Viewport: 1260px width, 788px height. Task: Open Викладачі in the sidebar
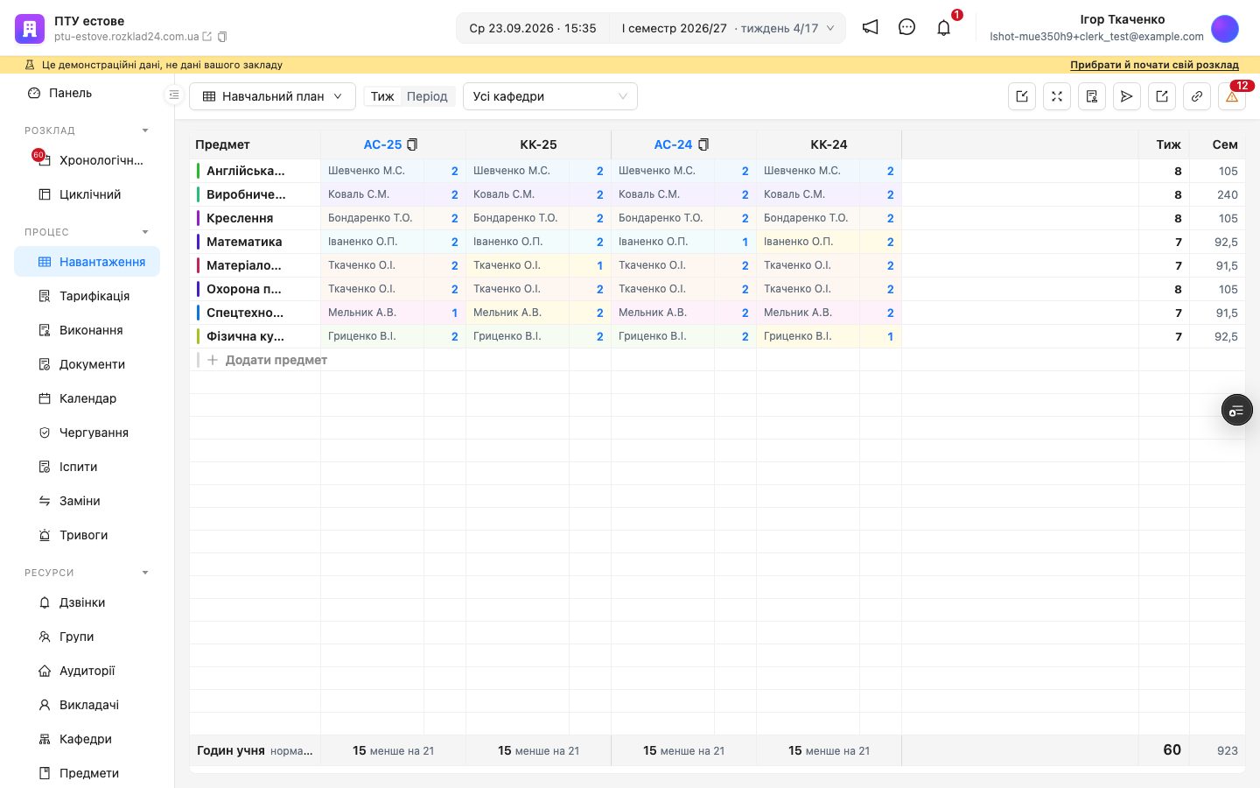click(87, 705)
